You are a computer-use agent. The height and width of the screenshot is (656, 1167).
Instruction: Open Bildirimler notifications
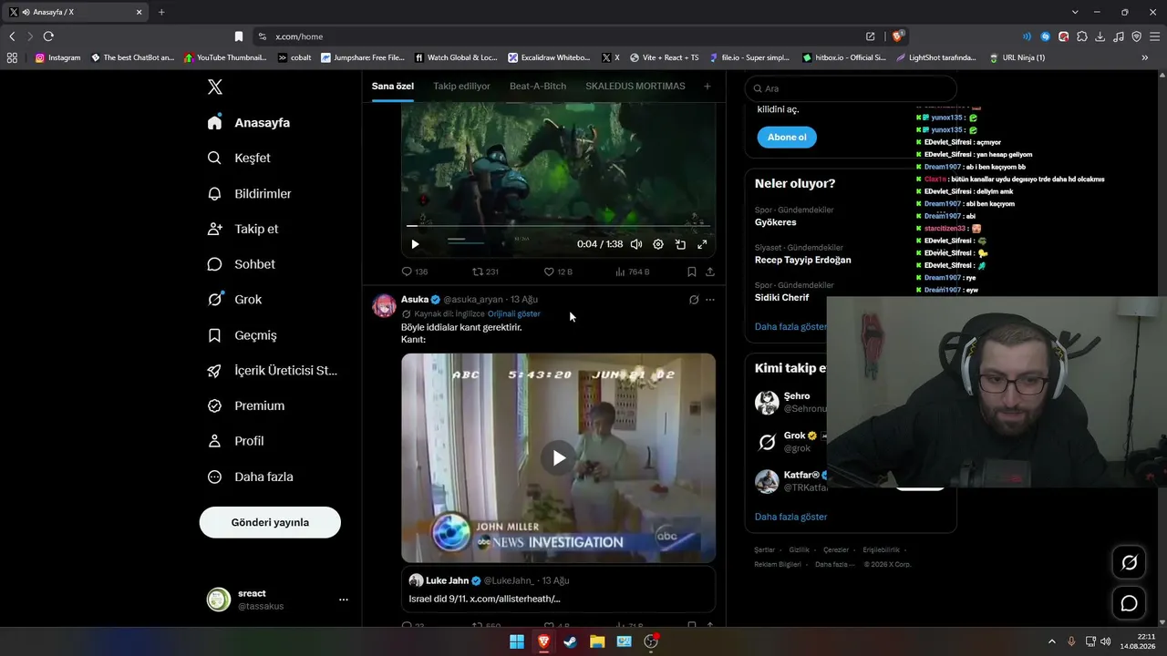251,193
